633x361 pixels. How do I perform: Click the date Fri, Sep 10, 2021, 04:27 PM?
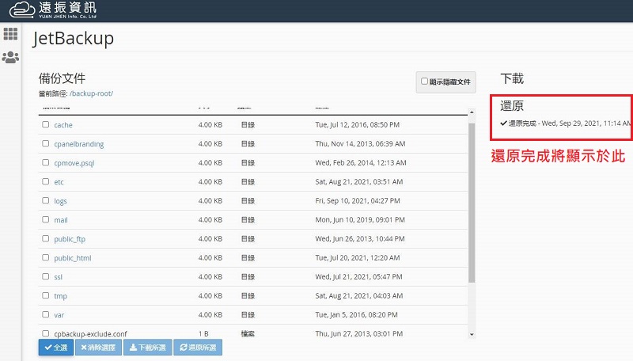click(358, 201)
